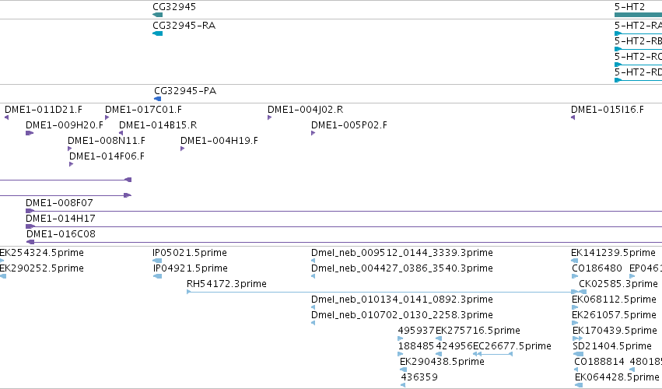Click the arrowhead below DME1-015I16.F
Viewport: 662px width, 389px height.
point(573,117)
